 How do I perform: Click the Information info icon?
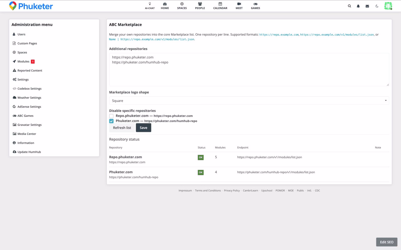point(14,143)
